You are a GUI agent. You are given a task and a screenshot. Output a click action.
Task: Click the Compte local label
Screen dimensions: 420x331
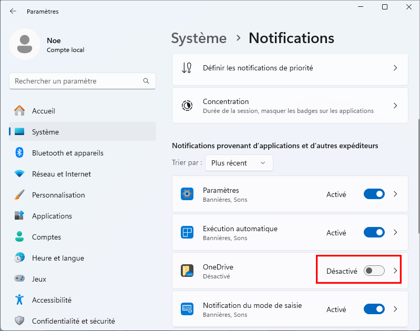pos(65,50)
